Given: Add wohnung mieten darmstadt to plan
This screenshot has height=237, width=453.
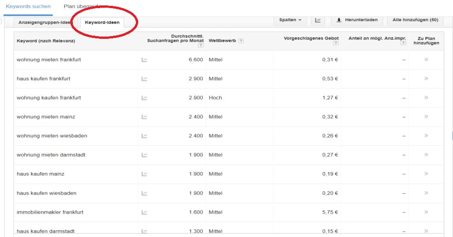Looking at the screenshot, I should coord(426,155).
